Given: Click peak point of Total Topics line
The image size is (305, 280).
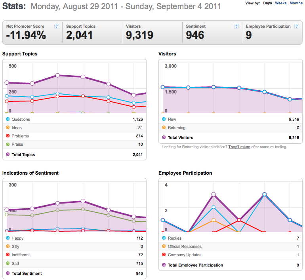Looking at the screenshot, I should coord(57,75).
